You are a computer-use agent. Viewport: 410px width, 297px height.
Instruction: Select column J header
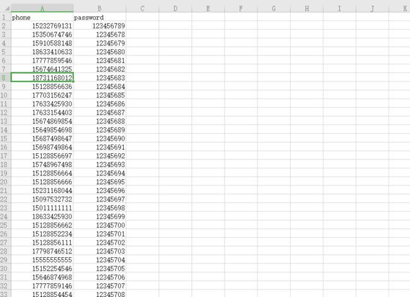372,8
